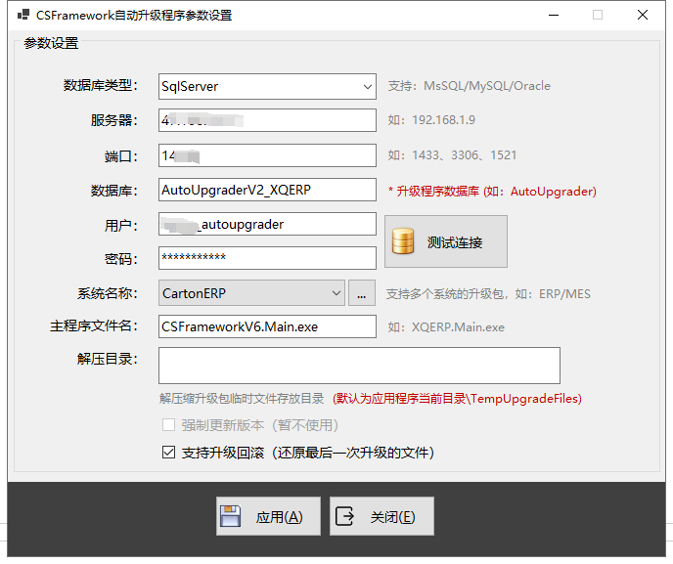
Task: Click the database cylinder icon on 测试连接
Action: point(403,241)
